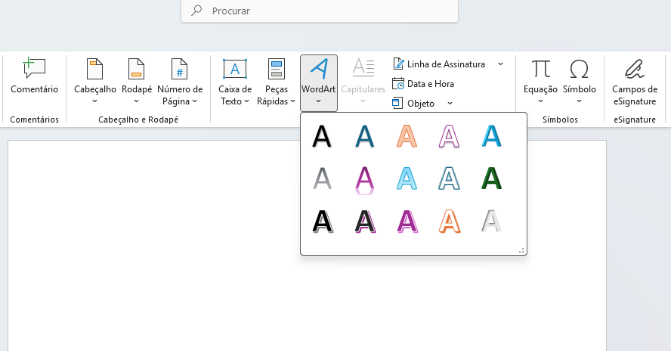
Task: Open the Rodapé footer menu
Action: (137, 82)
